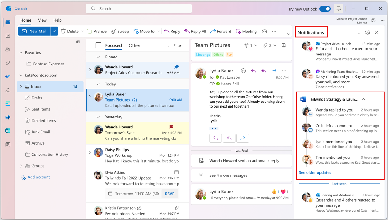This screenshot has height=220, width=388.
Task: Click See older updates link
Action: coord(315,172)
